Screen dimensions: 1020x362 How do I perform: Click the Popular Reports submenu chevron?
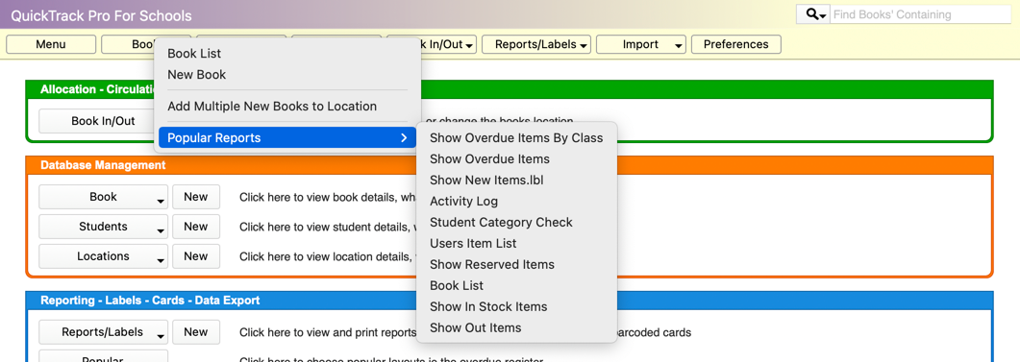[404, 137]
